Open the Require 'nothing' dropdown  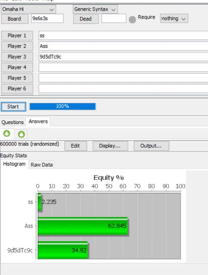[x=174, y=19]
